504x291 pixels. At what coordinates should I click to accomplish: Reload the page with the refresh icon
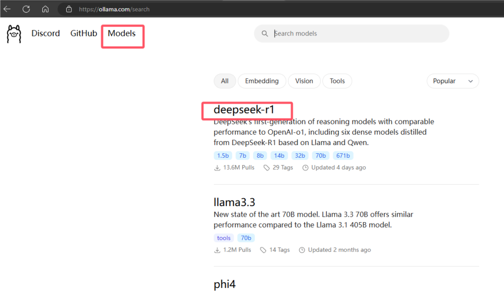26,9
